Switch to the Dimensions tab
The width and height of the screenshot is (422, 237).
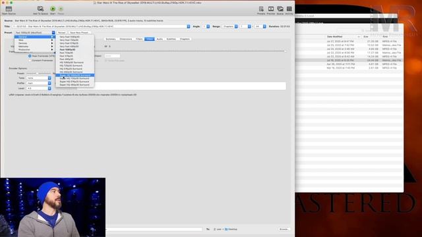pyautogui.click(x=126, y=39)
